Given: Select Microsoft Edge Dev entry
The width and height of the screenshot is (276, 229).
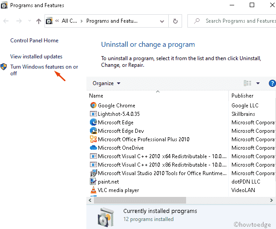Looking at the screenshot, I should click(x=121, y=131).
